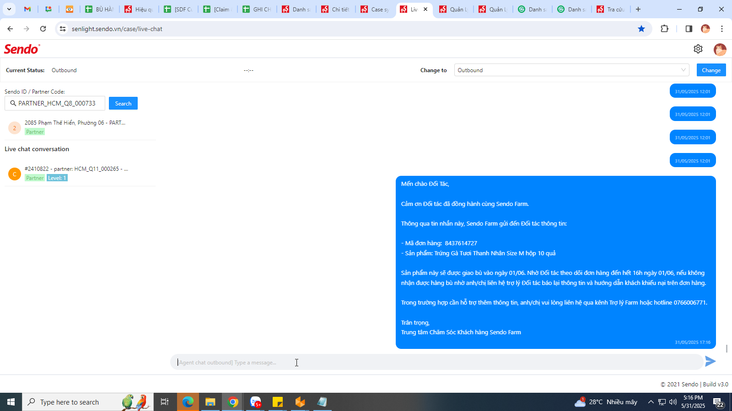This screenshot has height=411, width=732.
Task: Switch to the Case sy tab
Action: click(375, 9)
